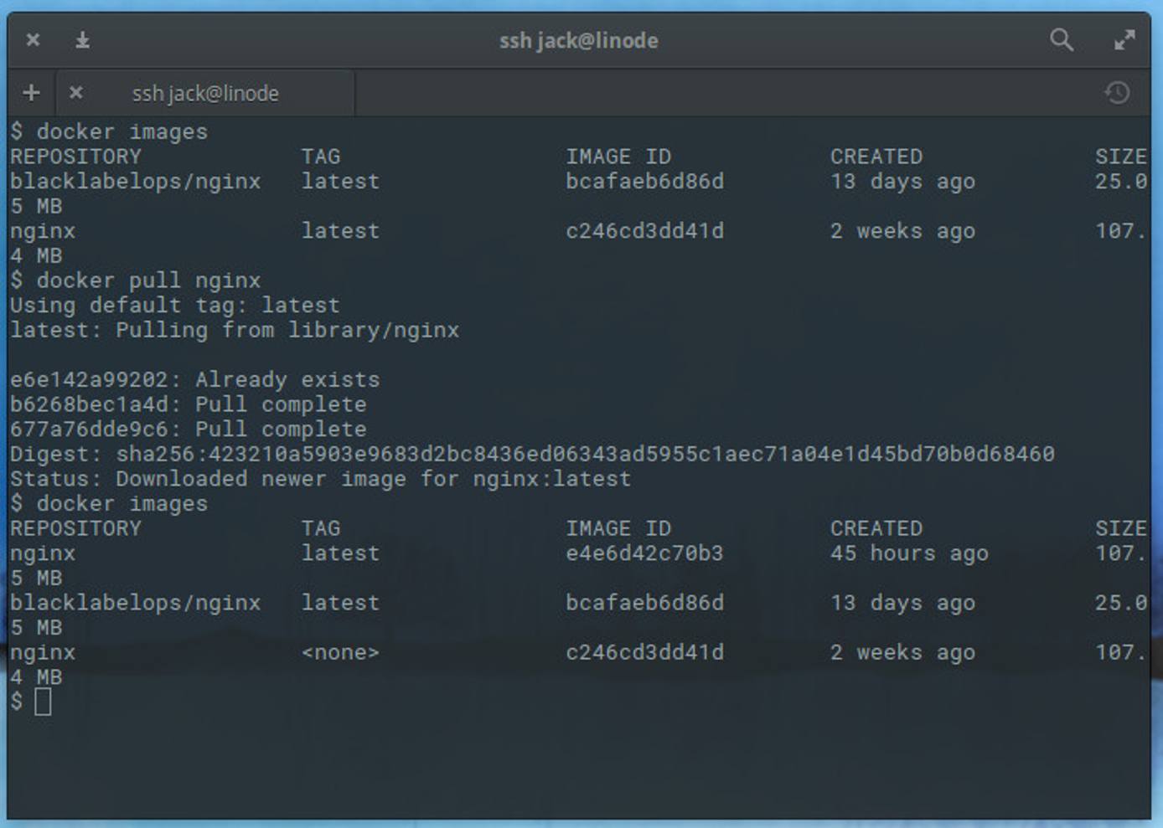Viewport: 1163px width, 828px height.
Task: Click the download indicator icon in the headerbar
Action: (82, 39)
